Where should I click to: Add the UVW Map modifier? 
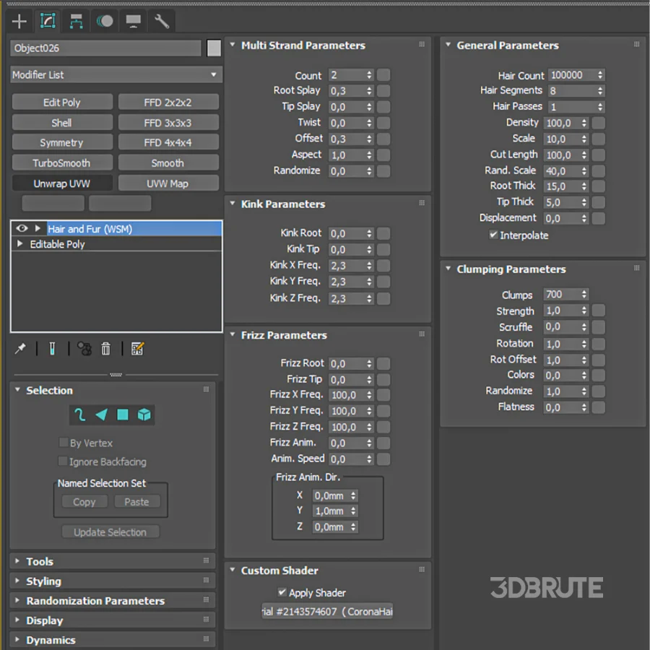[168, 183]
